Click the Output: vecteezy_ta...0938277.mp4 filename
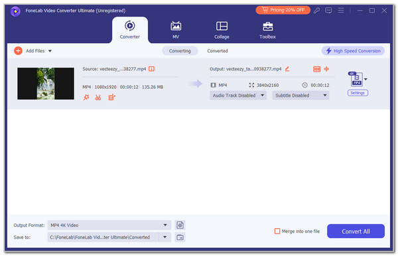This screenshot has width=398, height=256. coord(245,69)
